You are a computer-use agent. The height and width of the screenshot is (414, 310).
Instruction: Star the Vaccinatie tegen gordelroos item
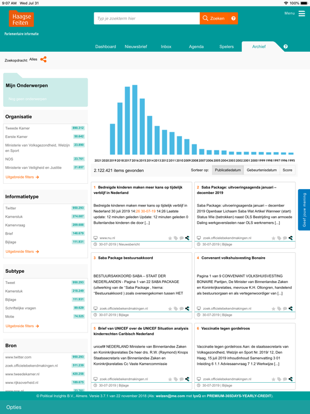[x=273, y=379]
